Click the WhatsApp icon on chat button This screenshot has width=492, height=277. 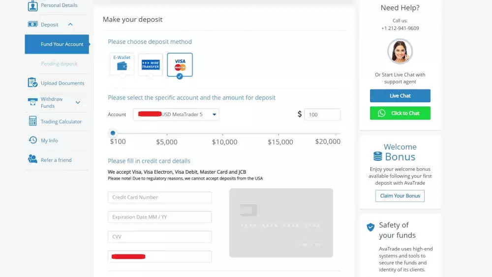point(382,113)
